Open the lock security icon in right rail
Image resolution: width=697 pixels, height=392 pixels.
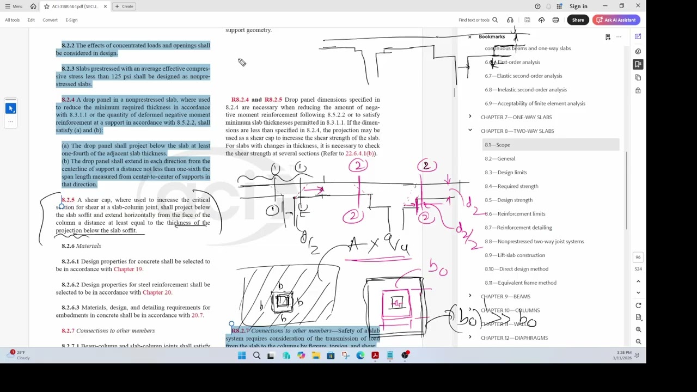point(638,90)
